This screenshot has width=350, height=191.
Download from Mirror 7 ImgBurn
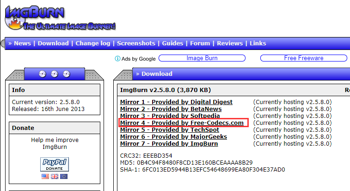[x=169, y=144]
